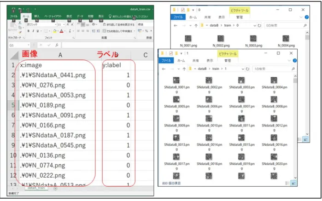Open the 管理 tab in folder 0 window

[x=240, y=17]
